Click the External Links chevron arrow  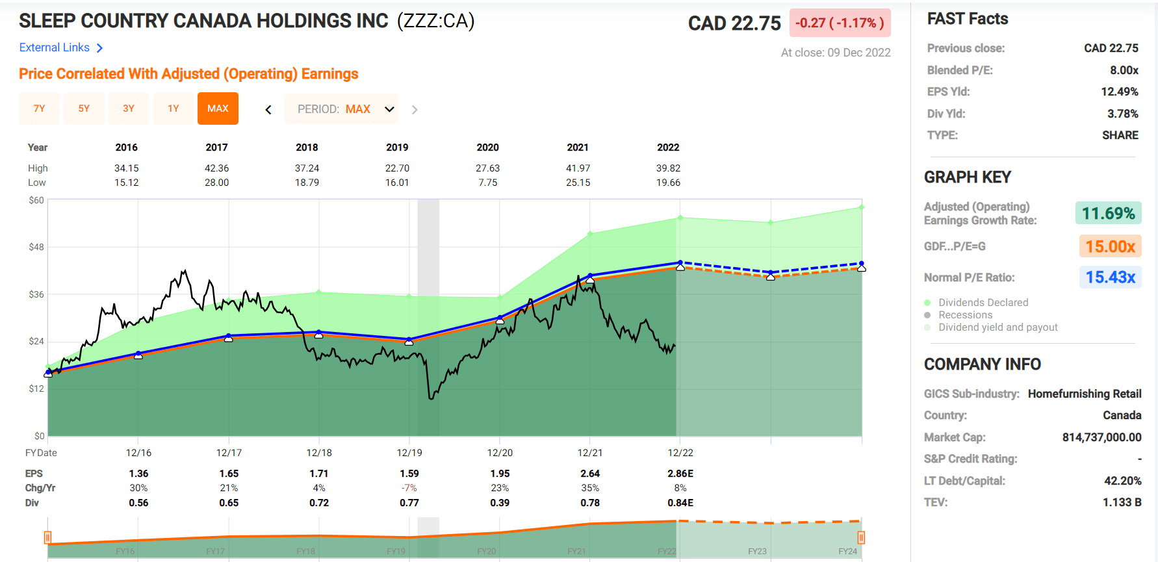tap(99, 48)
